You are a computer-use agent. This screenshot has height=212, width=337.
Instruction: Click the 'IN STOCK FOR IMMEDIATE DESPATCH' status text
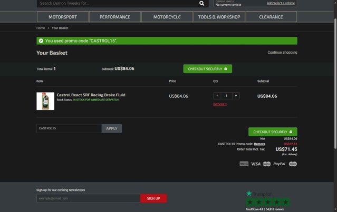click(x=95, y=100)
